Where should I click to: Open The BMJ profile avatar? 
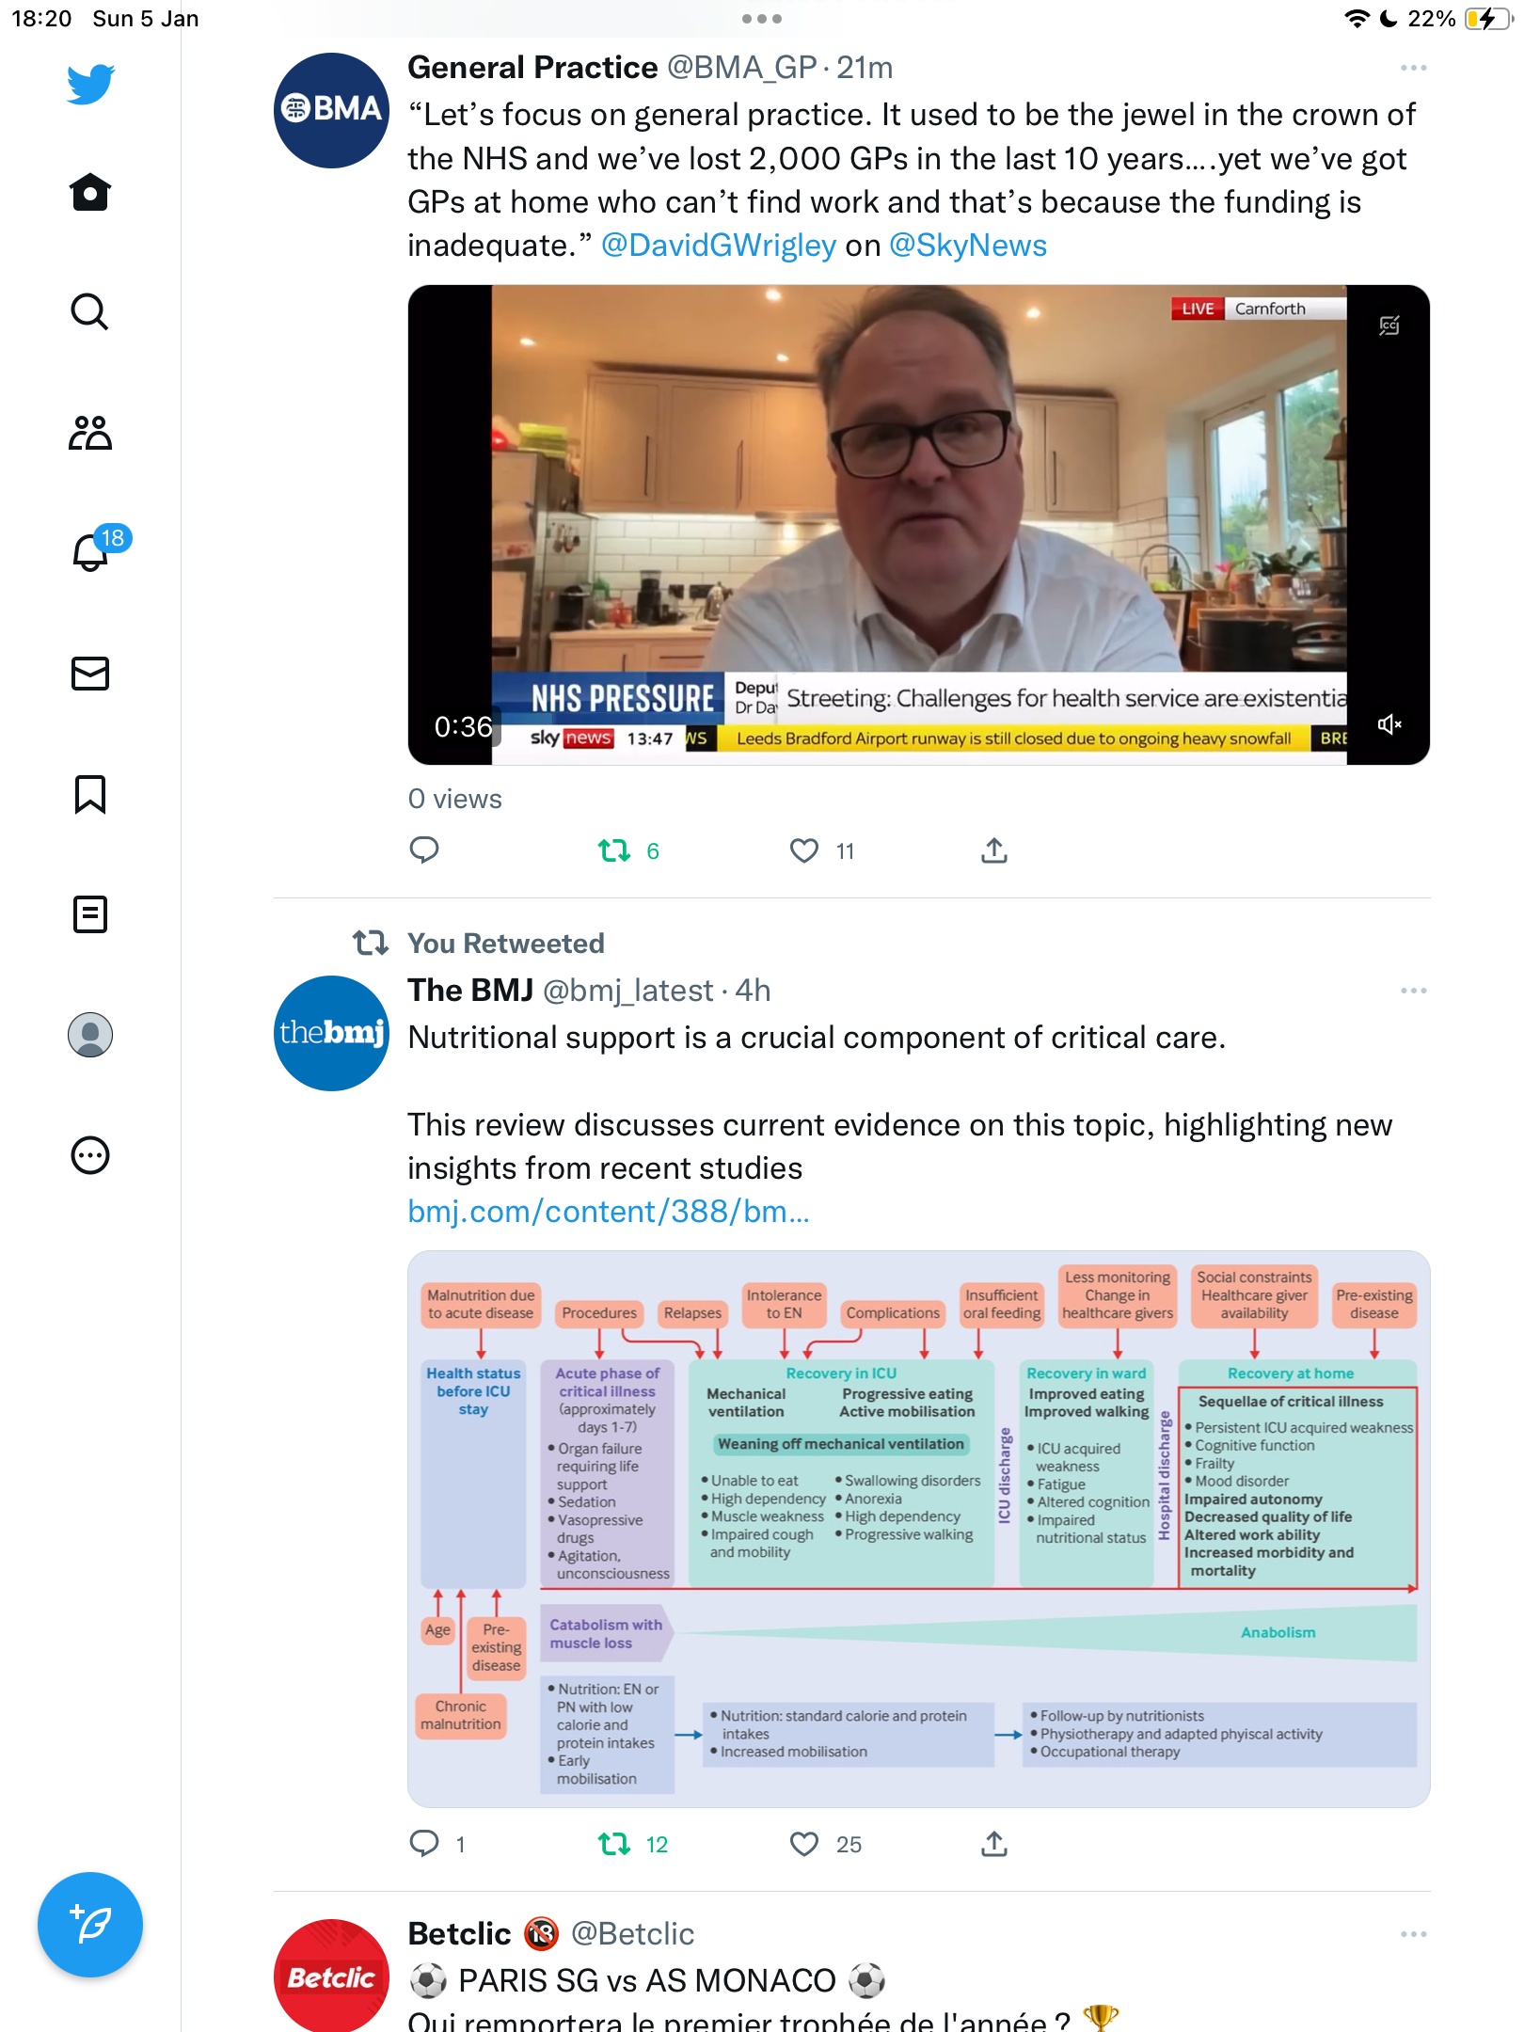point(331,1033)
